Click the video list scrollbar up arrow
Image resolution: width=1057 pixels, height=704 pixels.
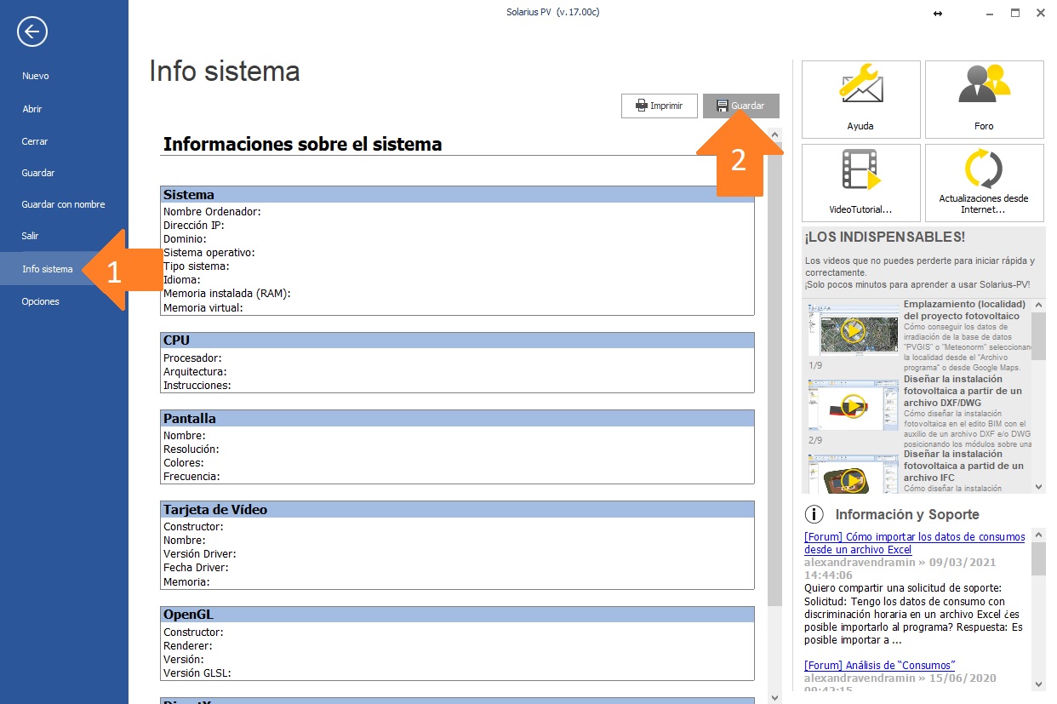point(1038,305)
